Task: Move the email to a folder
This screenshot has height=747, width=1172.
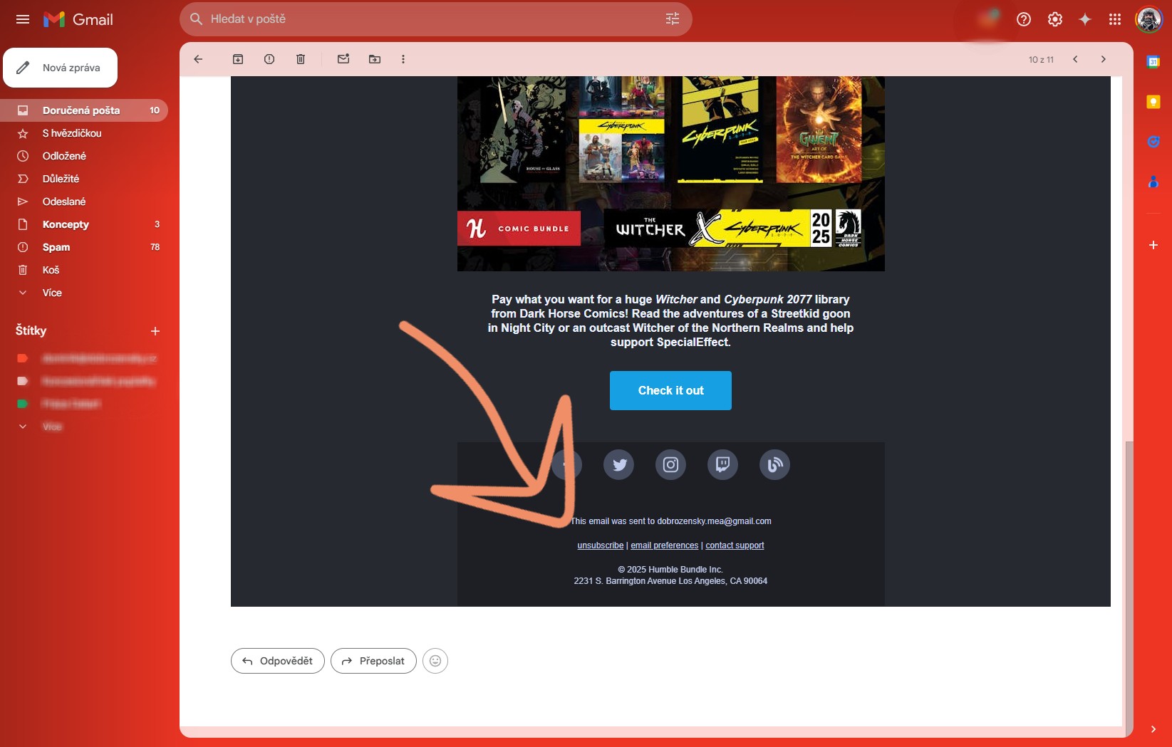Action: pos(374,59)
